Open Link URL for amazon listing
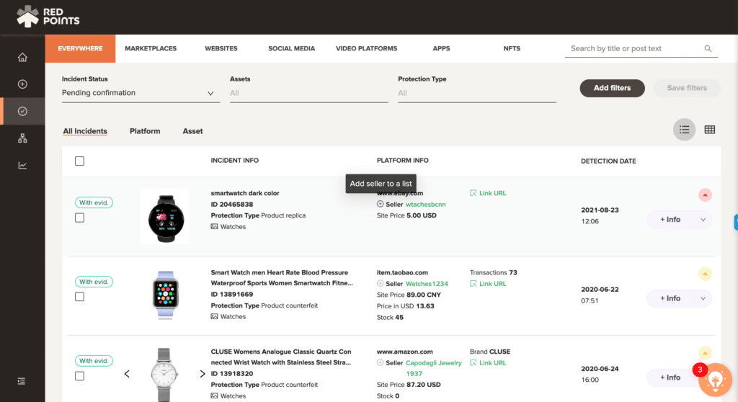 [x=488, y=362]
